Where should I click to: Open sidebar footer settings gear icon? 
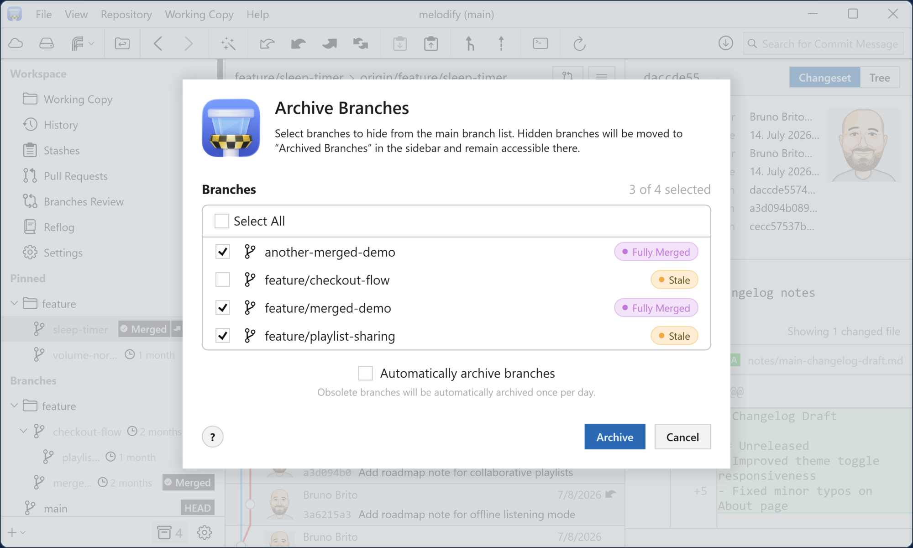point(205,532)
